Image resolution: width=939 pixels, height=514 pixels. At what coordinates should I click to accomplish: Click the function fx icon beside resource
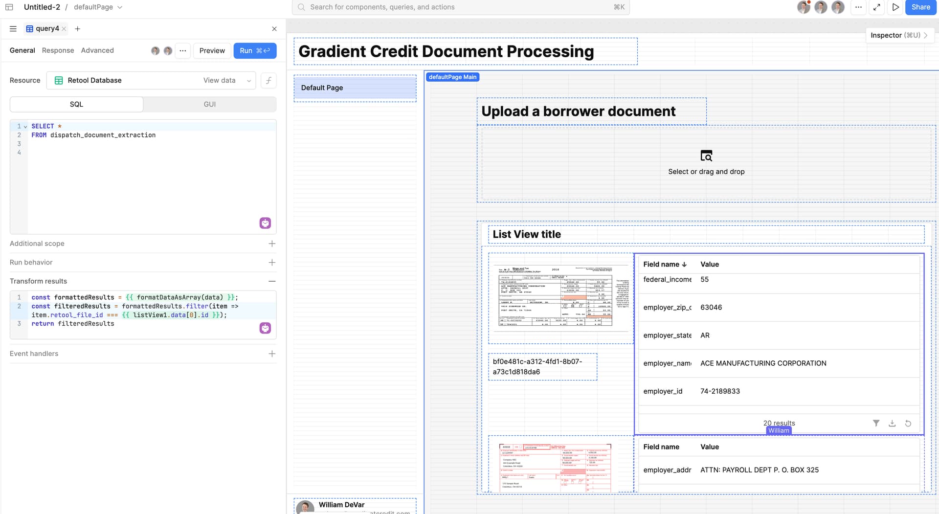pos(268,80)
